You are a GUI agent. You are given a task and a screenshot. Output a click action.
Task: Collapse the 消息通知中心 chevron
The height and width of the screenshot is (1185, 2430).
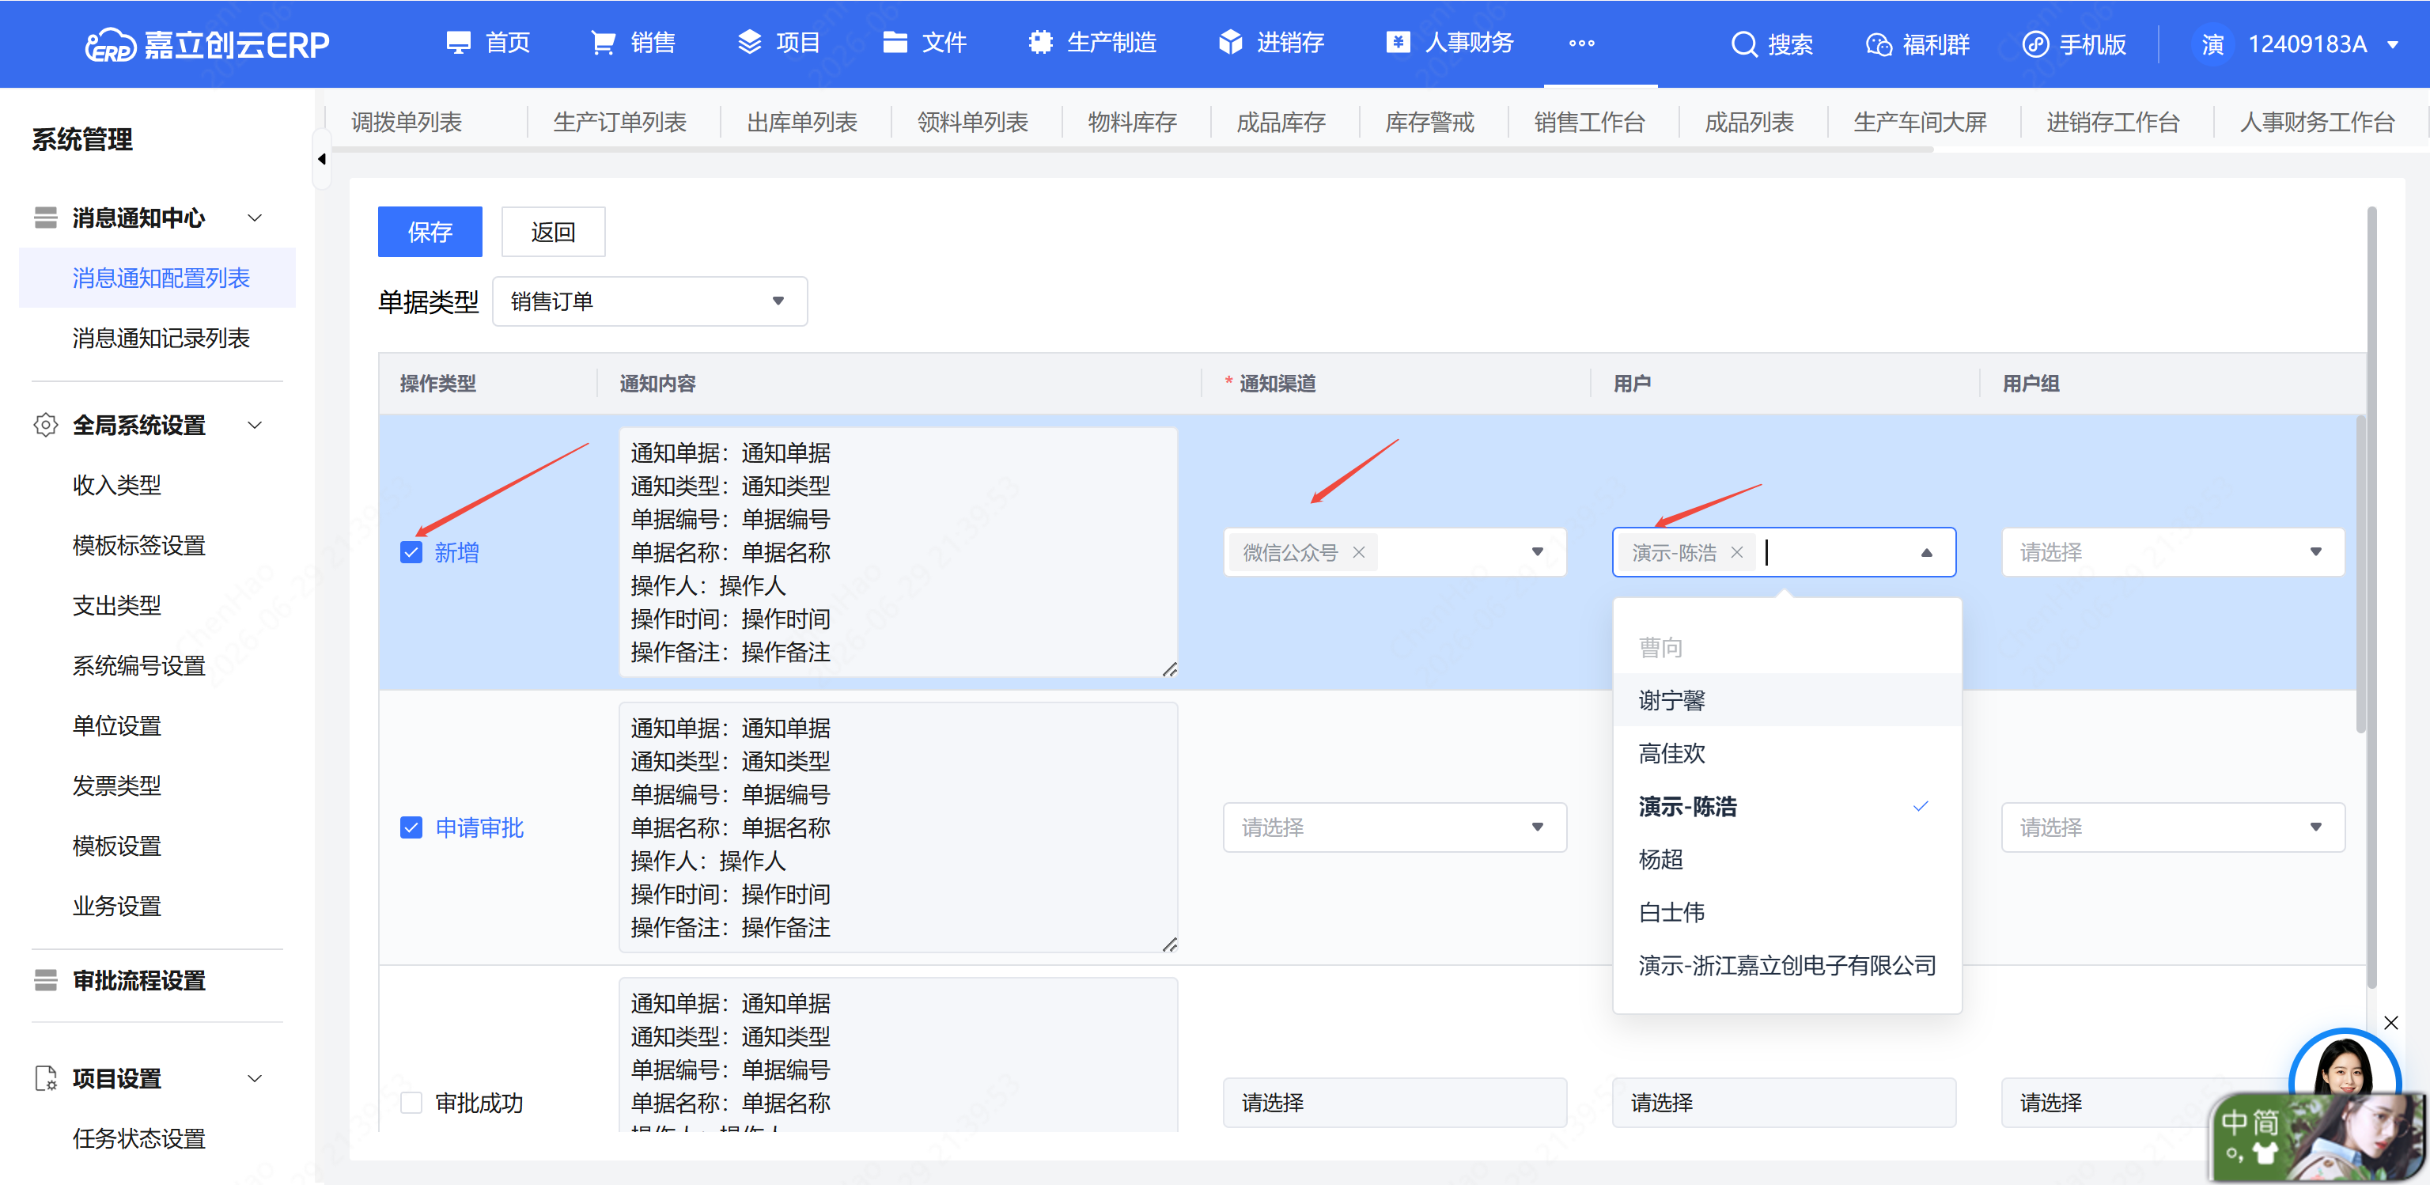pyautogui.click(x=255, y=218)
